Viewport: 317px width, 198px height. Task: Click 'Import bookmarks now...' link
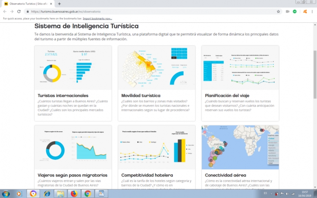[x=97, y=19]
